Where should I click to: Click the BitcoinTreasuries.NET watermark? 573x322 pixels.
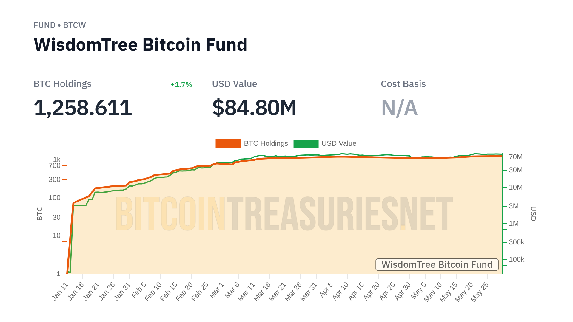pos(284,214)
